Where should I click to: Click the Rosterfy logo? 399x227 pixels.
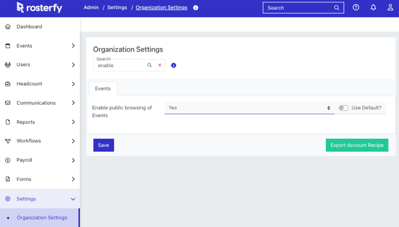pos(39,8)
